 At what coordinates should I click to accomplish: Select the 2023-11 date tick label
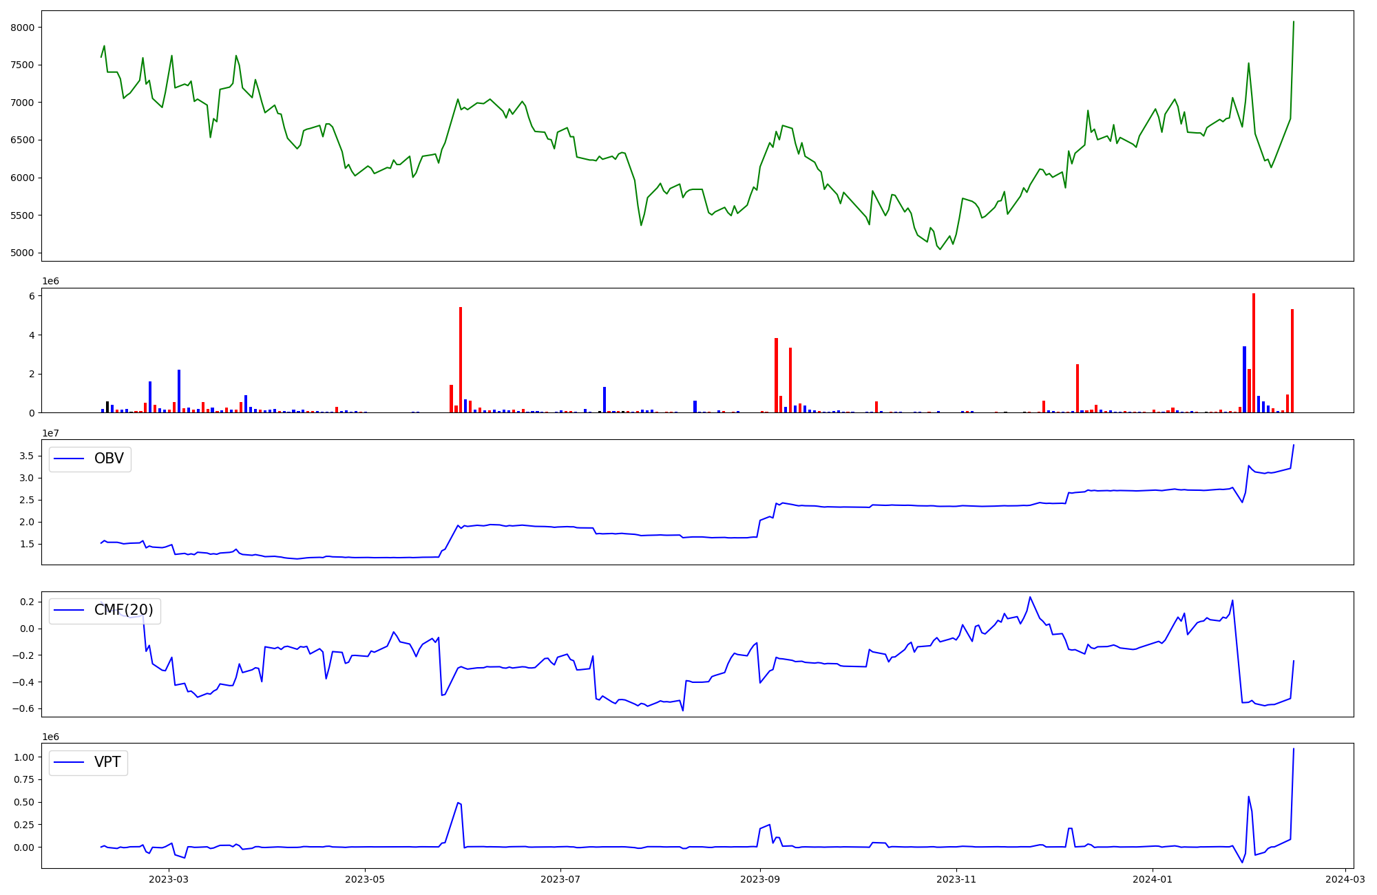pyautogui.click(x=956, y=878)
